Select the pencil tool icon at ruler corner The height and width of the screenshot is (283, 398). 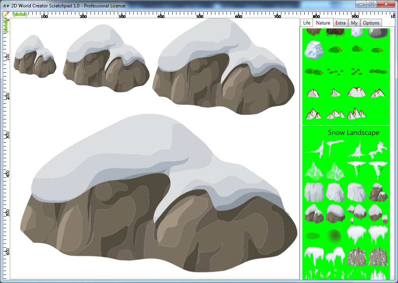tap(6, 14)
